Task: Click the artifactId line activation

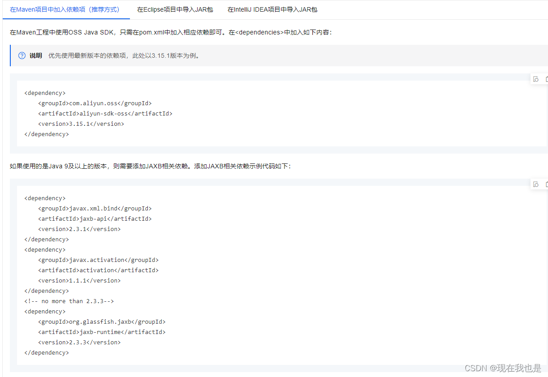Action: click(98, 270)
